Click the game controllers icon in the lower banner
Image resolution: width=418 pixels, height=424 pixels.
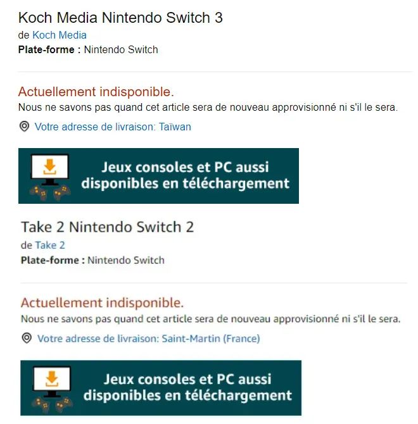(x=53, y=403)
